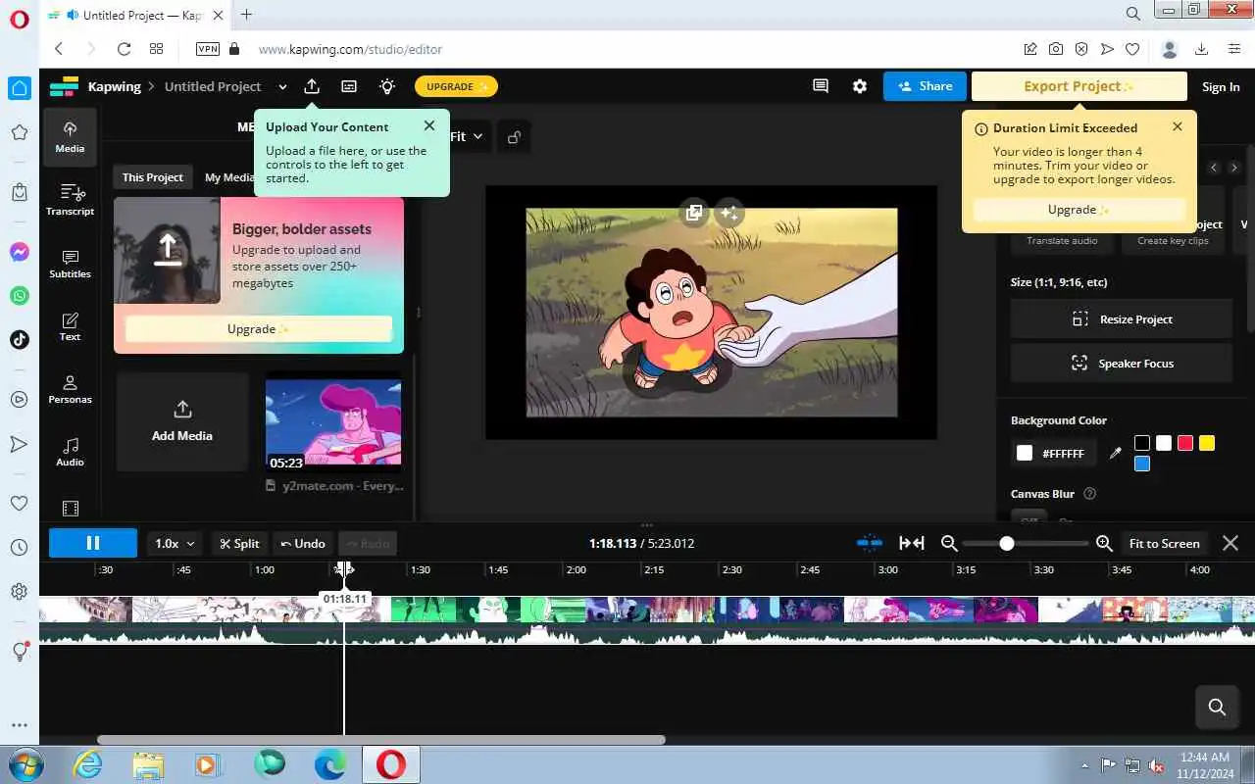Open the Audio panel
The image size is (1255, 784).
point(70,451)
